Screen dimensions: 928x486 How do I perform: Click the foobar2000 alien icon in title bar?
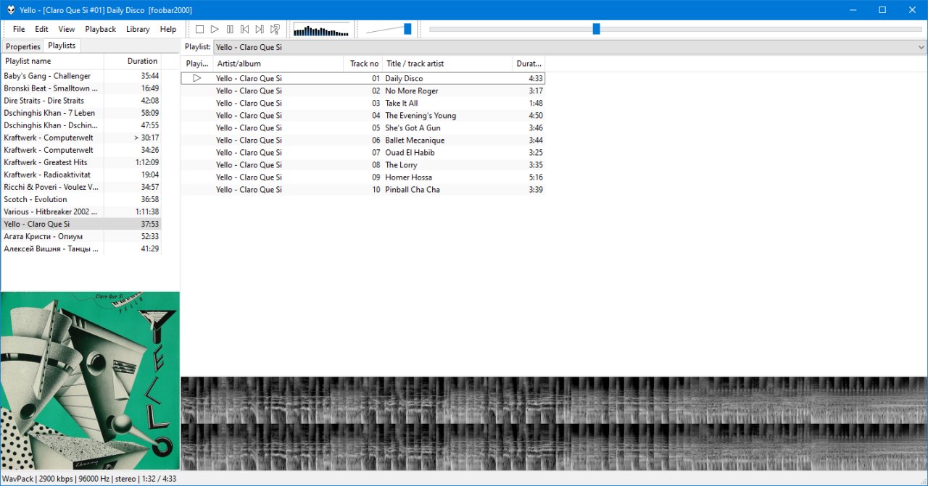pyautogui.click(x=11, y=10)
